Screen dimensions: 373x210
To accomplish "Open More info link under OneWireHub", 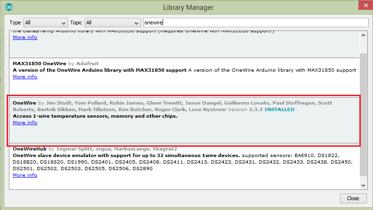I will tap(25, 175).
